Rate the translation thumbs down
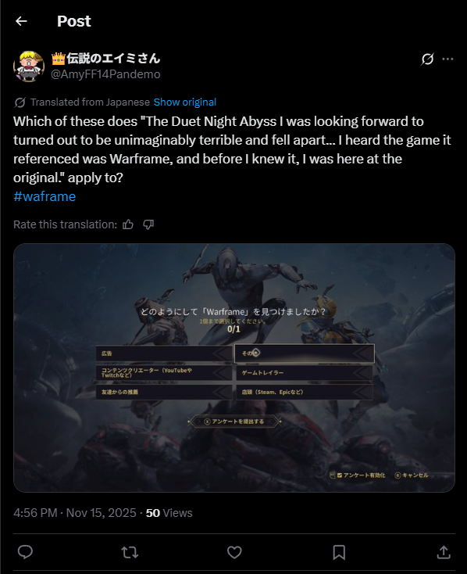Viewport: 467px width, 574px height. [x=148, y=224]
